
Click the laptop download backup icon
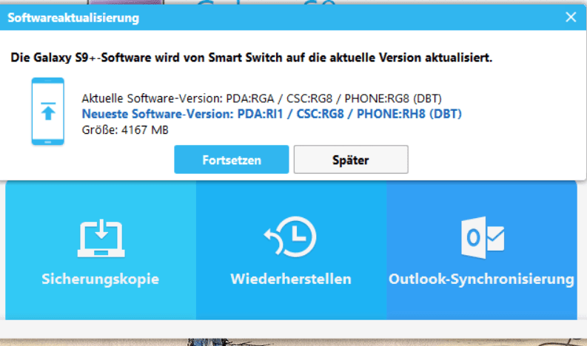101,238
